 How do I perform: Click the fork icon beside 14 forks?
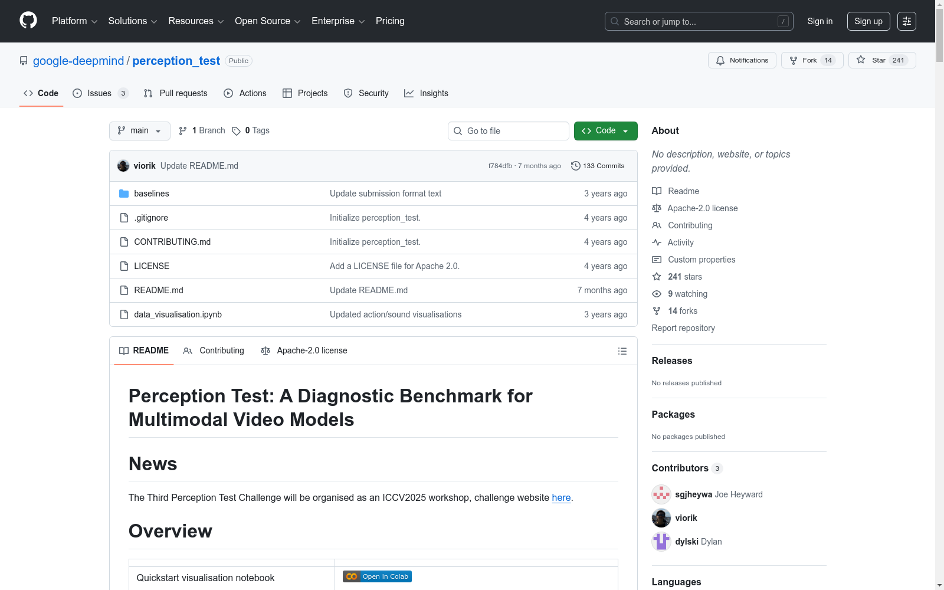(657, 311)
